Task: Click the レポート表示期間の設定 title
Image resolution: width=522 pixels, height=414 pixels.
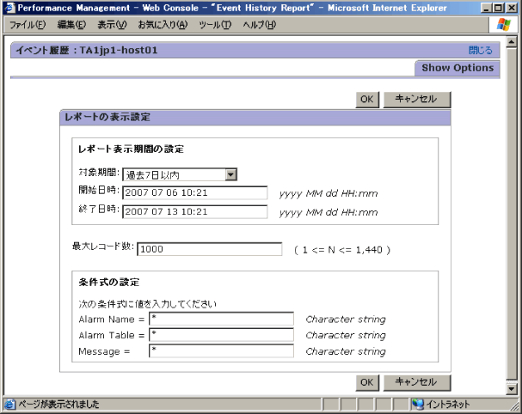Action: point(131,149)
